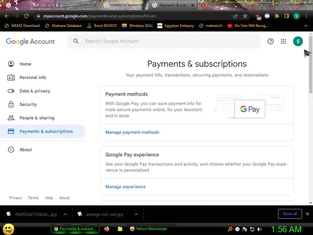Open Chrome profile avatar in toolbar
Screen dimensions: 313x235
[296, 16]
